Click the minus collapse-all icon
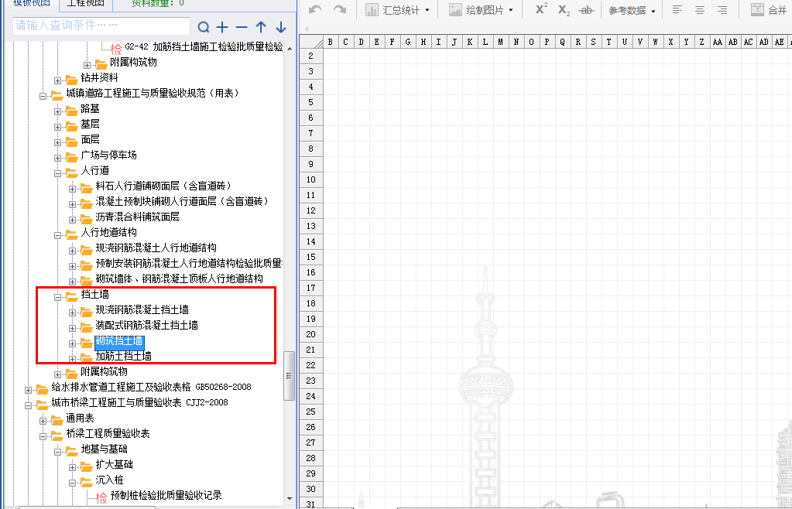792x509 pixels. click(x=242, y=28)
